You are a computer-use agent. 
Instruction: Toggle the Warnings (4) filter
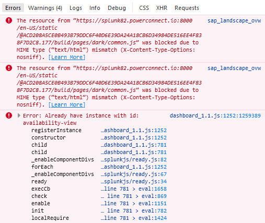coord(45,8)
